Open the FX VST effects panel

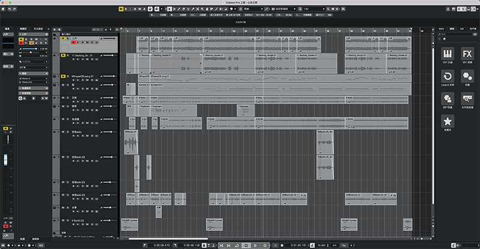tap(467, 54)
